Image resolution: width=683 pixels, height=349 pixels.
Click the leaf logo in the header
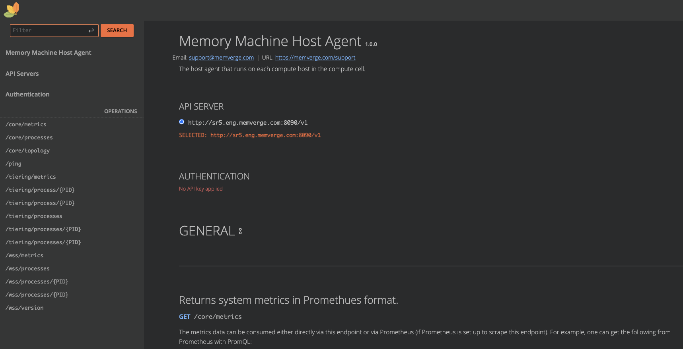(12, 10)
